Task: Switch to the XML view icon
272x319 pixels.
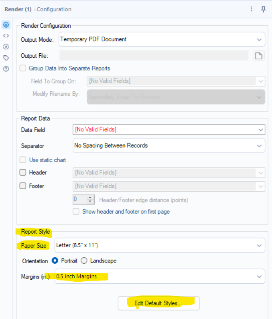Action: click(6, 36)
